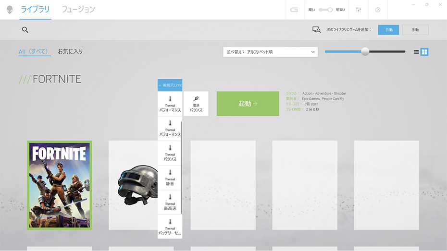
Task: Switch to grid view icon
Action: [424, 52]
